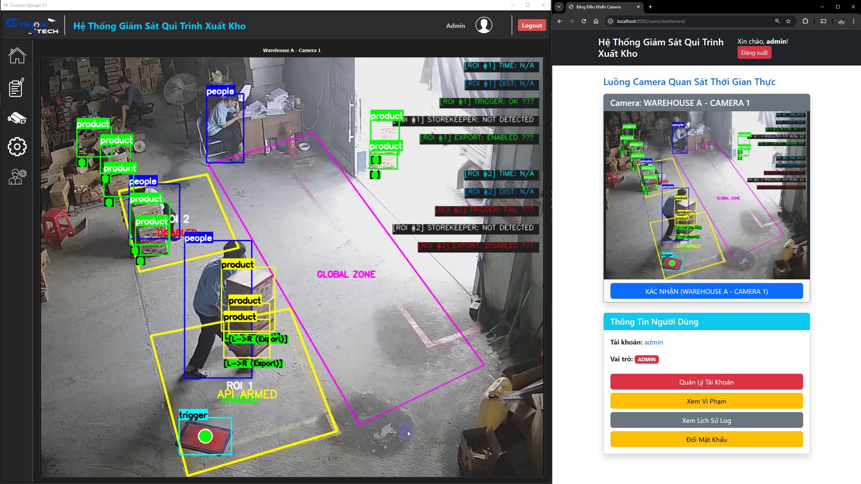Open a new browser tab
Screen dimensions: 861x484
click(x=650, y=7)
